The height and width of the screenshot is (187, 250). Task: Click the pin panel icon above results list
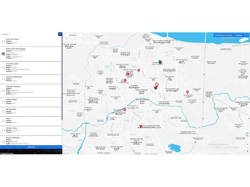60,34
